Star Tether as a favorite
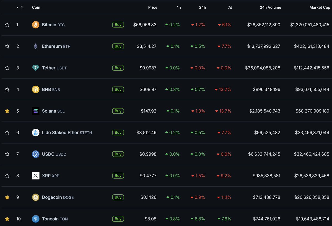This screenshot has width=332, height=226. click(7, 68)
